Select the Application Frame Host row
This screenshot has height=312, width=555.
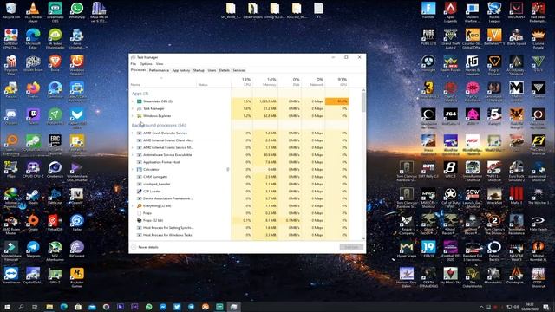(x=239, y=162)
